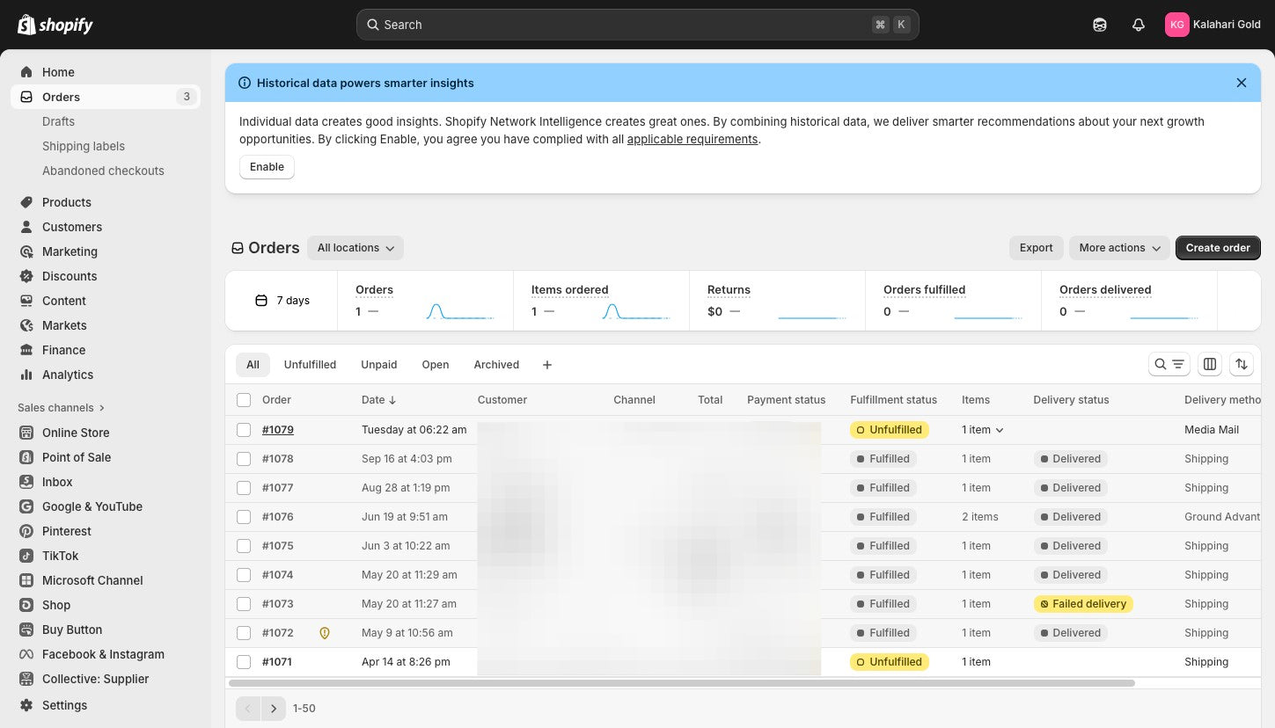Switch to the Archived tab
The image size is (1275, 728).
click(x=496, y=365)
